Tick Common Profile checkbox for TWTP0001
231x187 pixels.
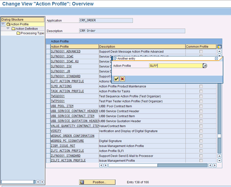point(201,101)
